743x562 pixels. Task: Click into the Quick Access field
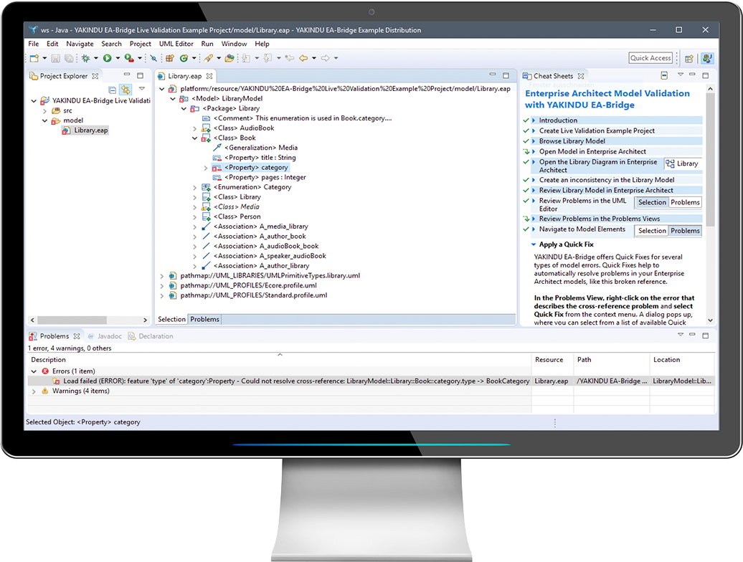(650, 58)
